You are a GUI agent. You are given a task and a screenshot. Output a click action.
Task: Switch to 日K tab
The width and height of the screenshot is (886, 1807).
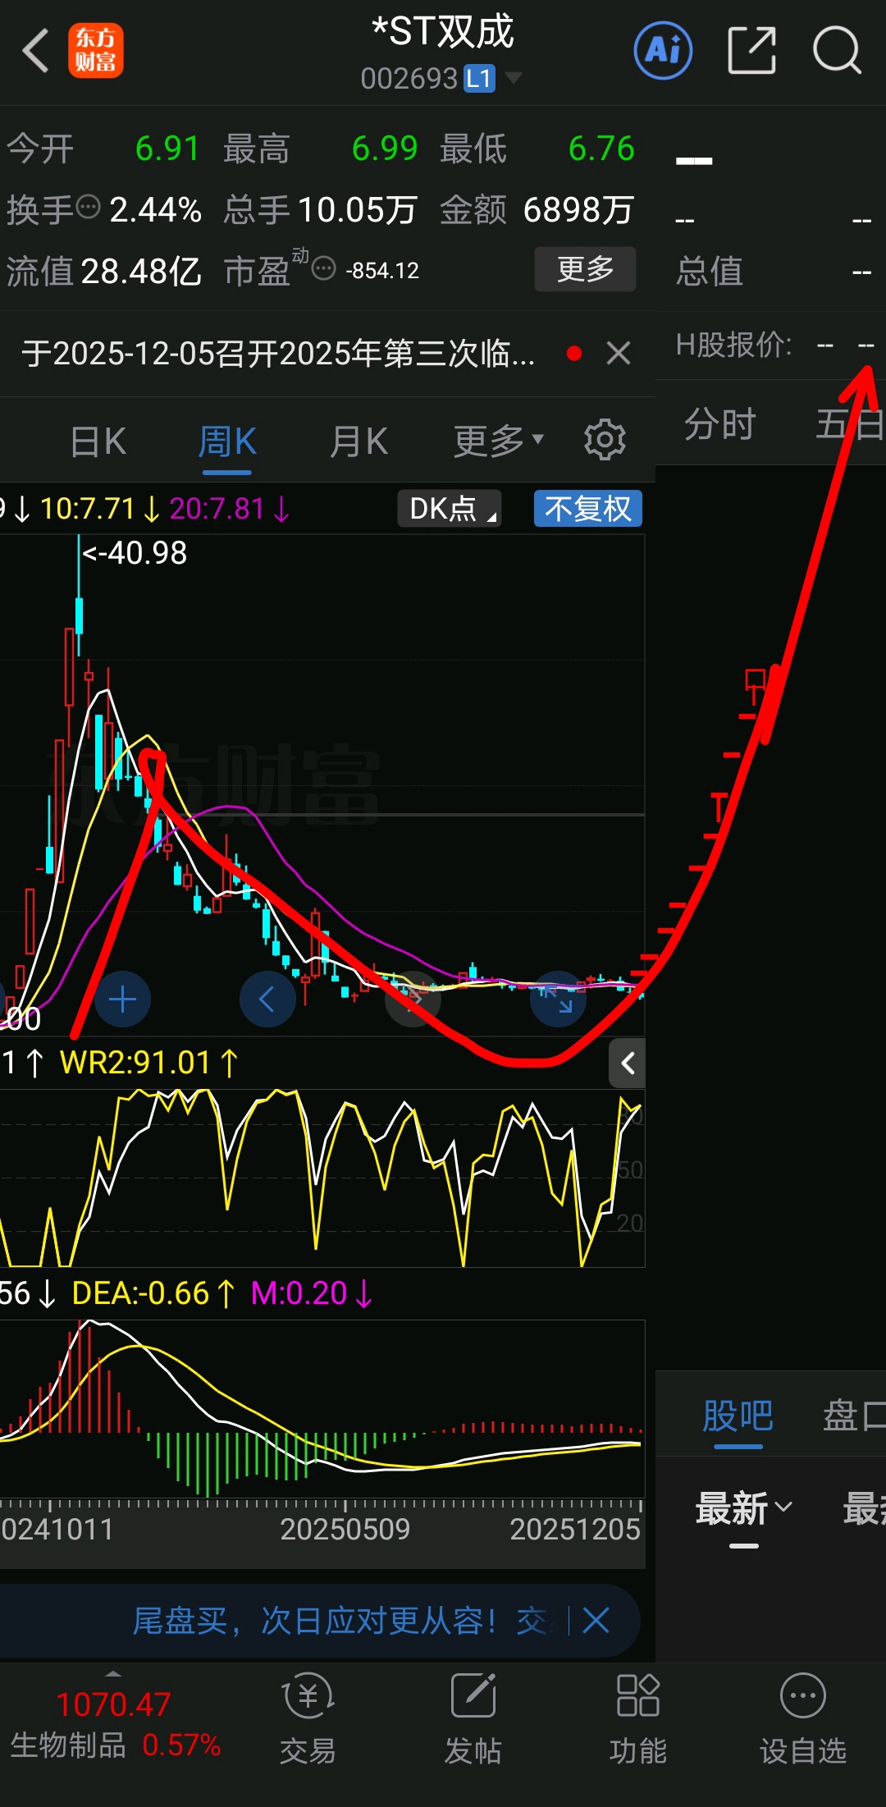98,441
